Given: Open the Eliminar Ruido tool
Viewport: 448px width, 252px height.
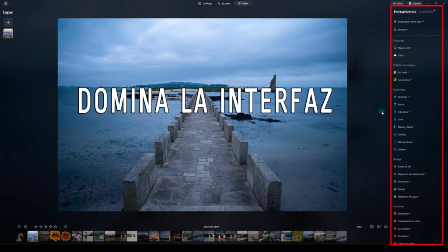Looking at the screenshot, I should (403, 142).
